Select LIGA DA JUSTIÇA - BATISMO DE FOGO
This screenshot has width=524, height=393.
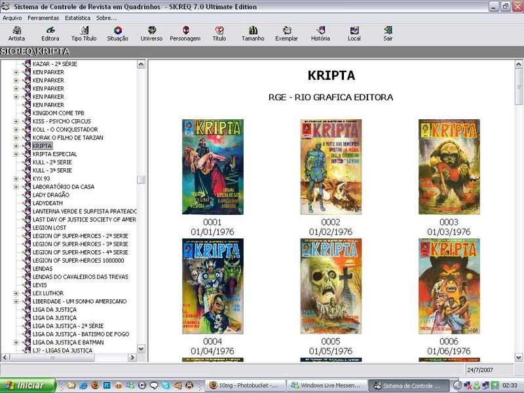[x=81, y=334]
